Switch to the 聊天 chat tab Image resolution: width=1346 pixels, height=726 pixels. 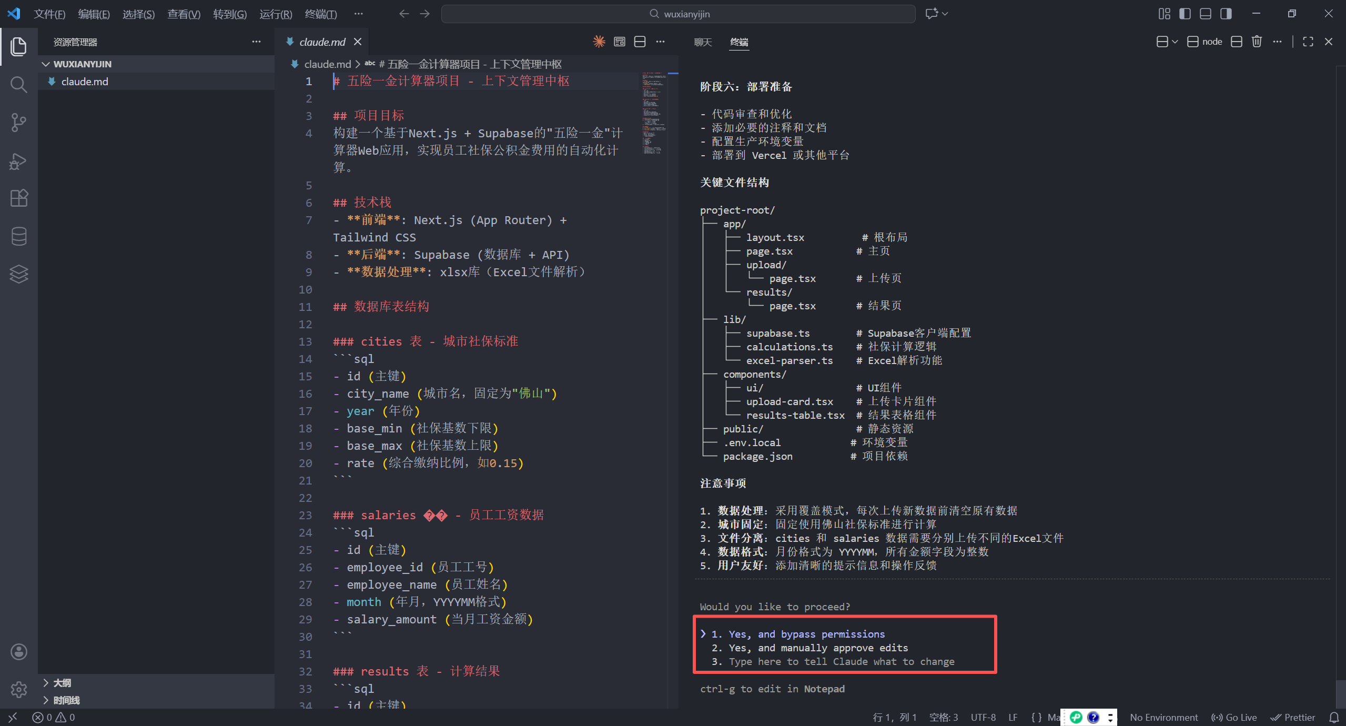pyautogui.click(x=703, y=42)
